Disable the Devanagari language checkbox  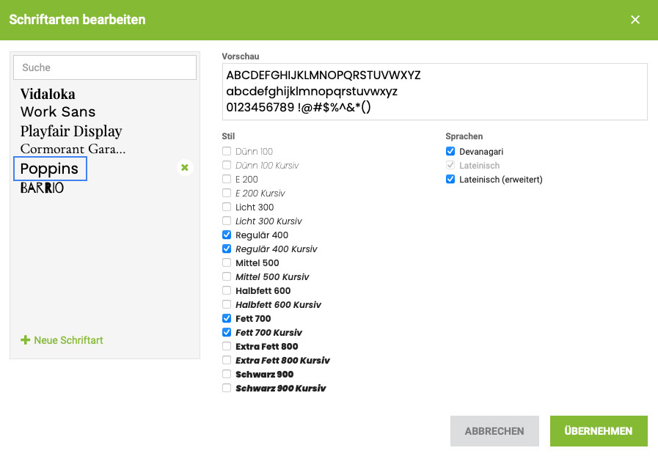point(450,151)
